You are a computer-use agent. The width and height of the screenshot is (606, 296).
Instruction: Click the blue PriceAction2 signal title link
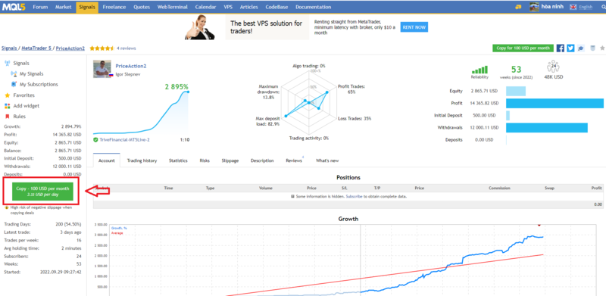tap(131, 66)
